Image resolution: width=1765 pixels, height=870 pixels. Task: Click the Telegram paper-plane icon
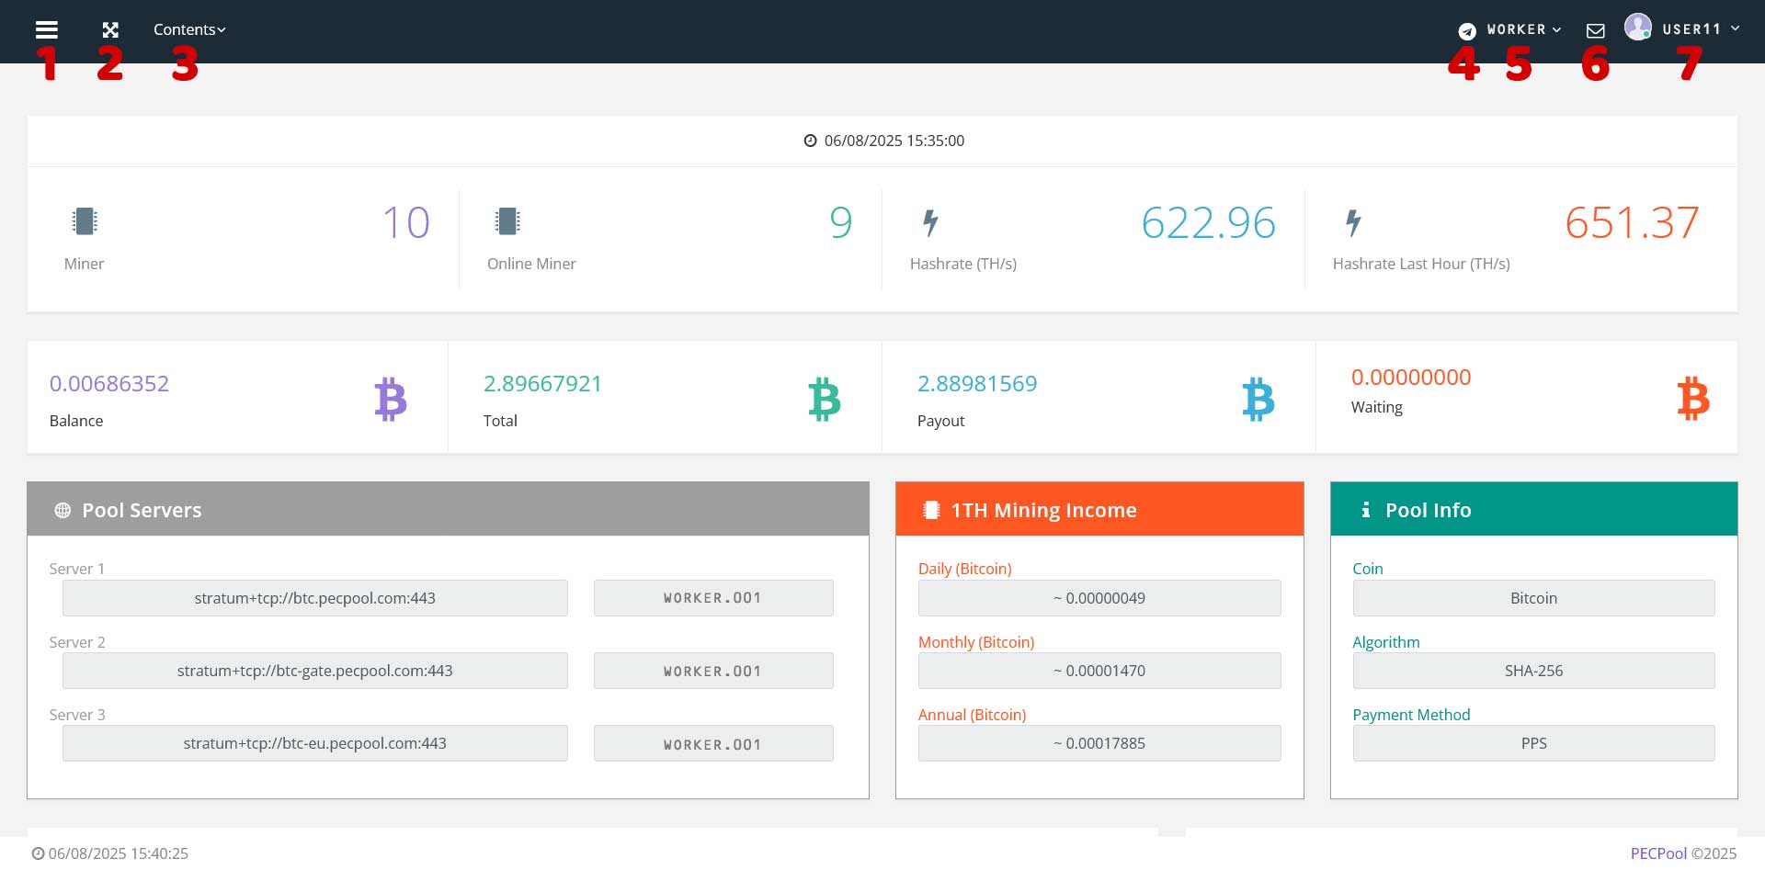(x=1467, y=31)
